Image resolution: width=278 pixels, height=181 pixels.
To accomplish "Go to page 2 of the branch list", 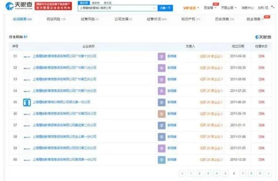I will click(200, 173).
